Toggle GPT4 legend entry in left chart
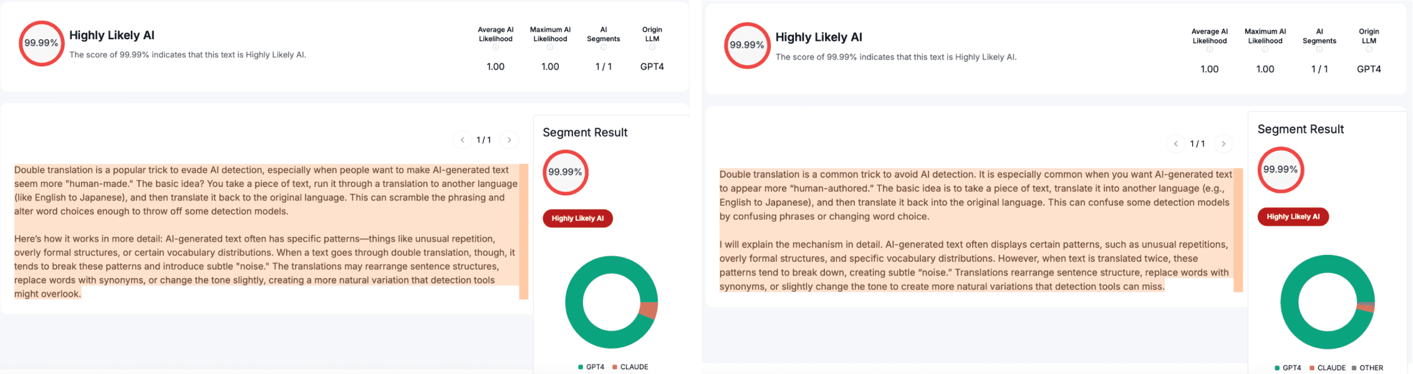This screenshot has width=1413, height=374. [x=591, y=367]
